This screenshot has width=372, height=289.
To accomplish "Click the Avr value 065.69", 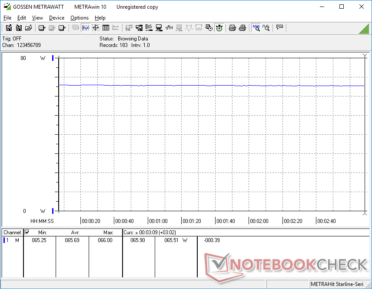I will [x=72, y=240].
